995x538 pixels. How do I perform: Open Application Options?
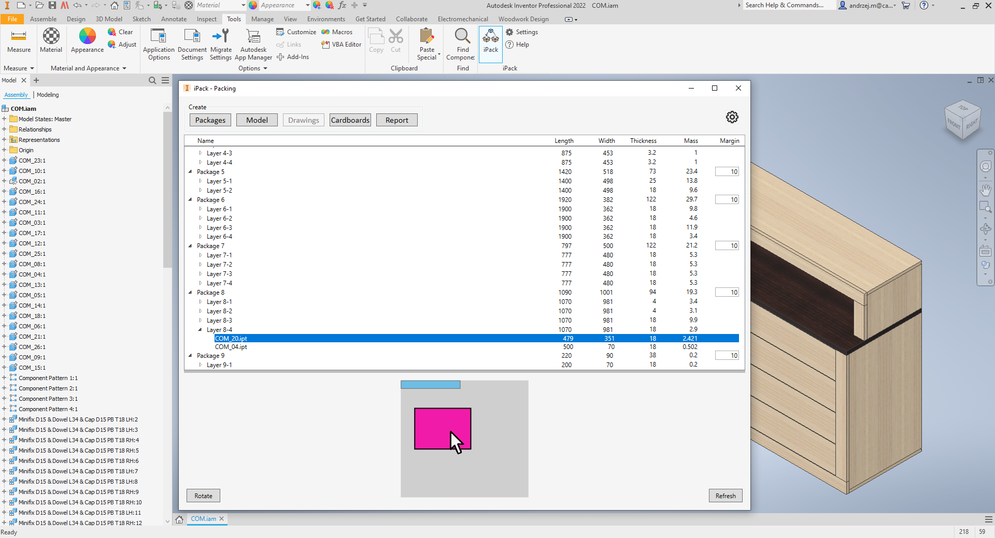[x=159, y=45]
